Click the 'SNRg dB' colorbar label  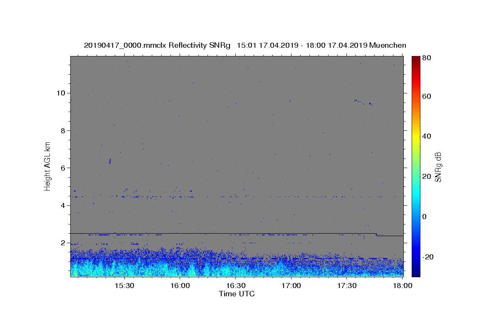tap(437, 167)
